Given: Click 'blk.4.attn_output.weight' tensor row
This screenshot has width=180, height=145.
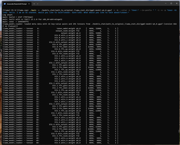Looking at the screenshot, I should (x=60, y=124).
